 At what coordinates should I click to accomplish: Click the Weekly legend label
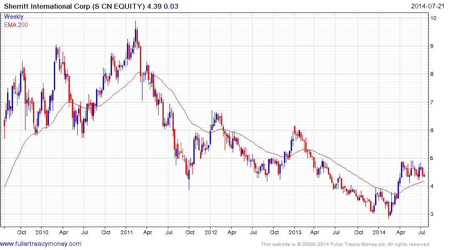(14, 17)
